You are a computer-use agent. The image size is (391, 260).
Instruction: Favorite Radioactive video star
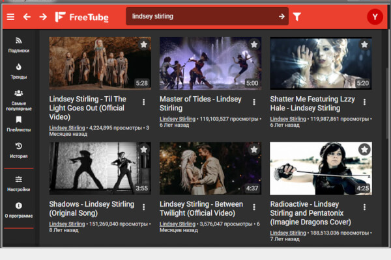(364, 149)
